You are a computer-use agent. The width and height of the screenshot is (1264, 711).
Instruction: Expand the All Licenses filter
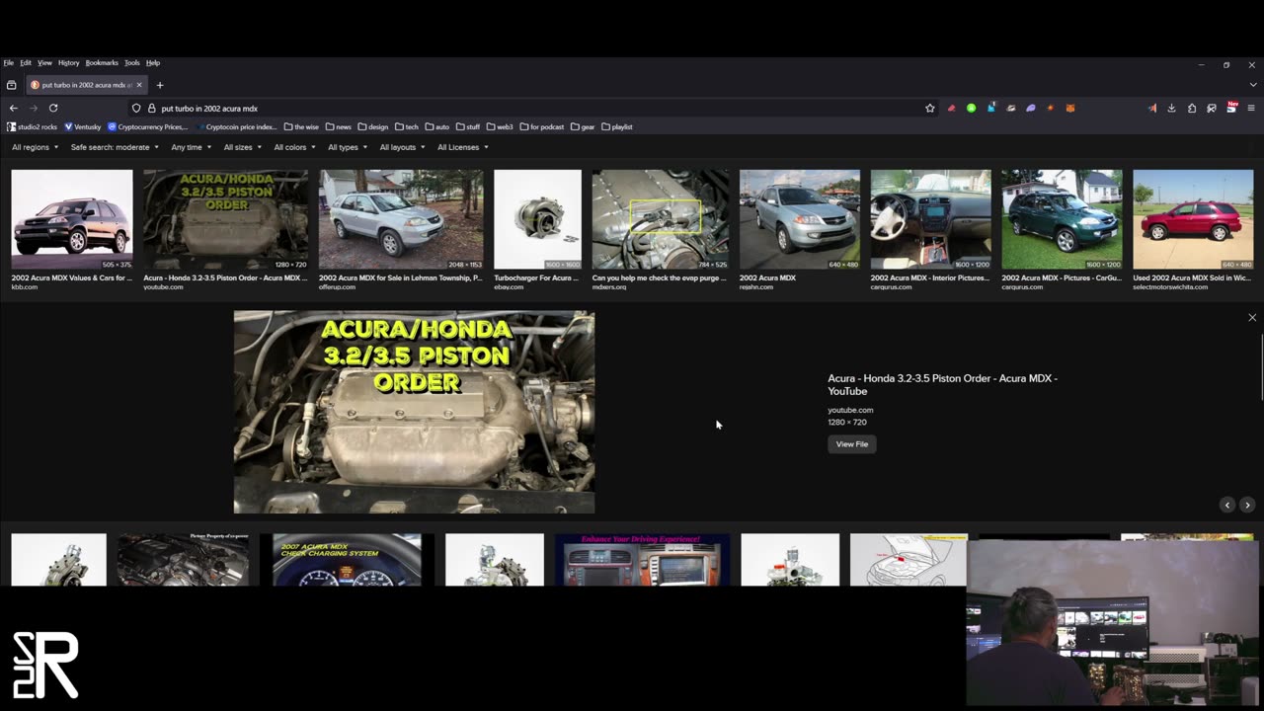click(x=462, y=147)
